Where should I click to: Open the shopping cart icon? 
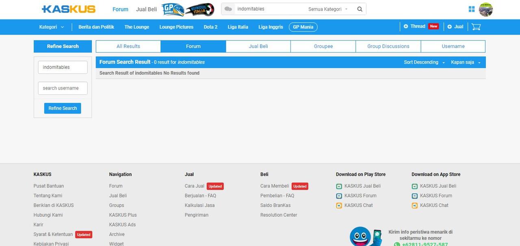click(x=476, y=27)
